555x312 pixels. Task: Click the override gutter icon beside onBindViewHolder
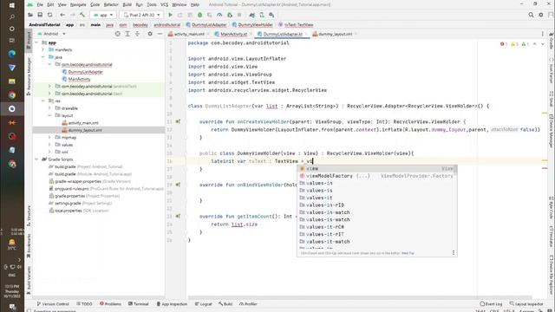point(178,185)
